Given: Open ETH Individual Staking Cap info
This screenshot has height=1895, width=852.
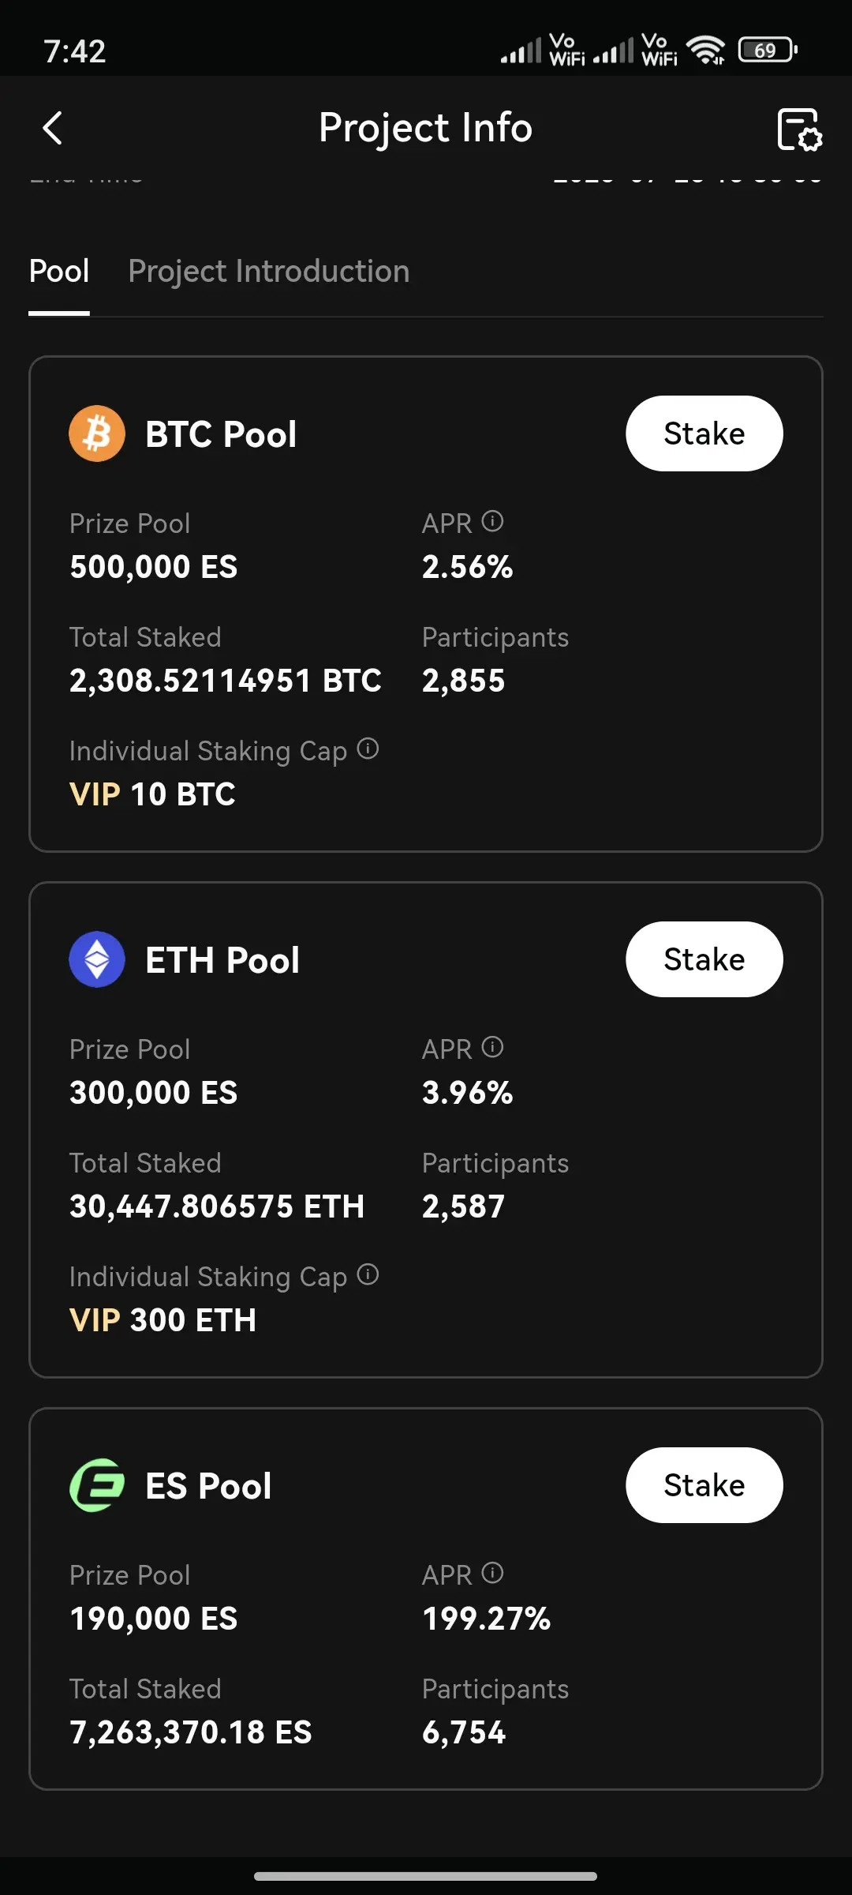Looking at the screenshot, I should 368,1274.
